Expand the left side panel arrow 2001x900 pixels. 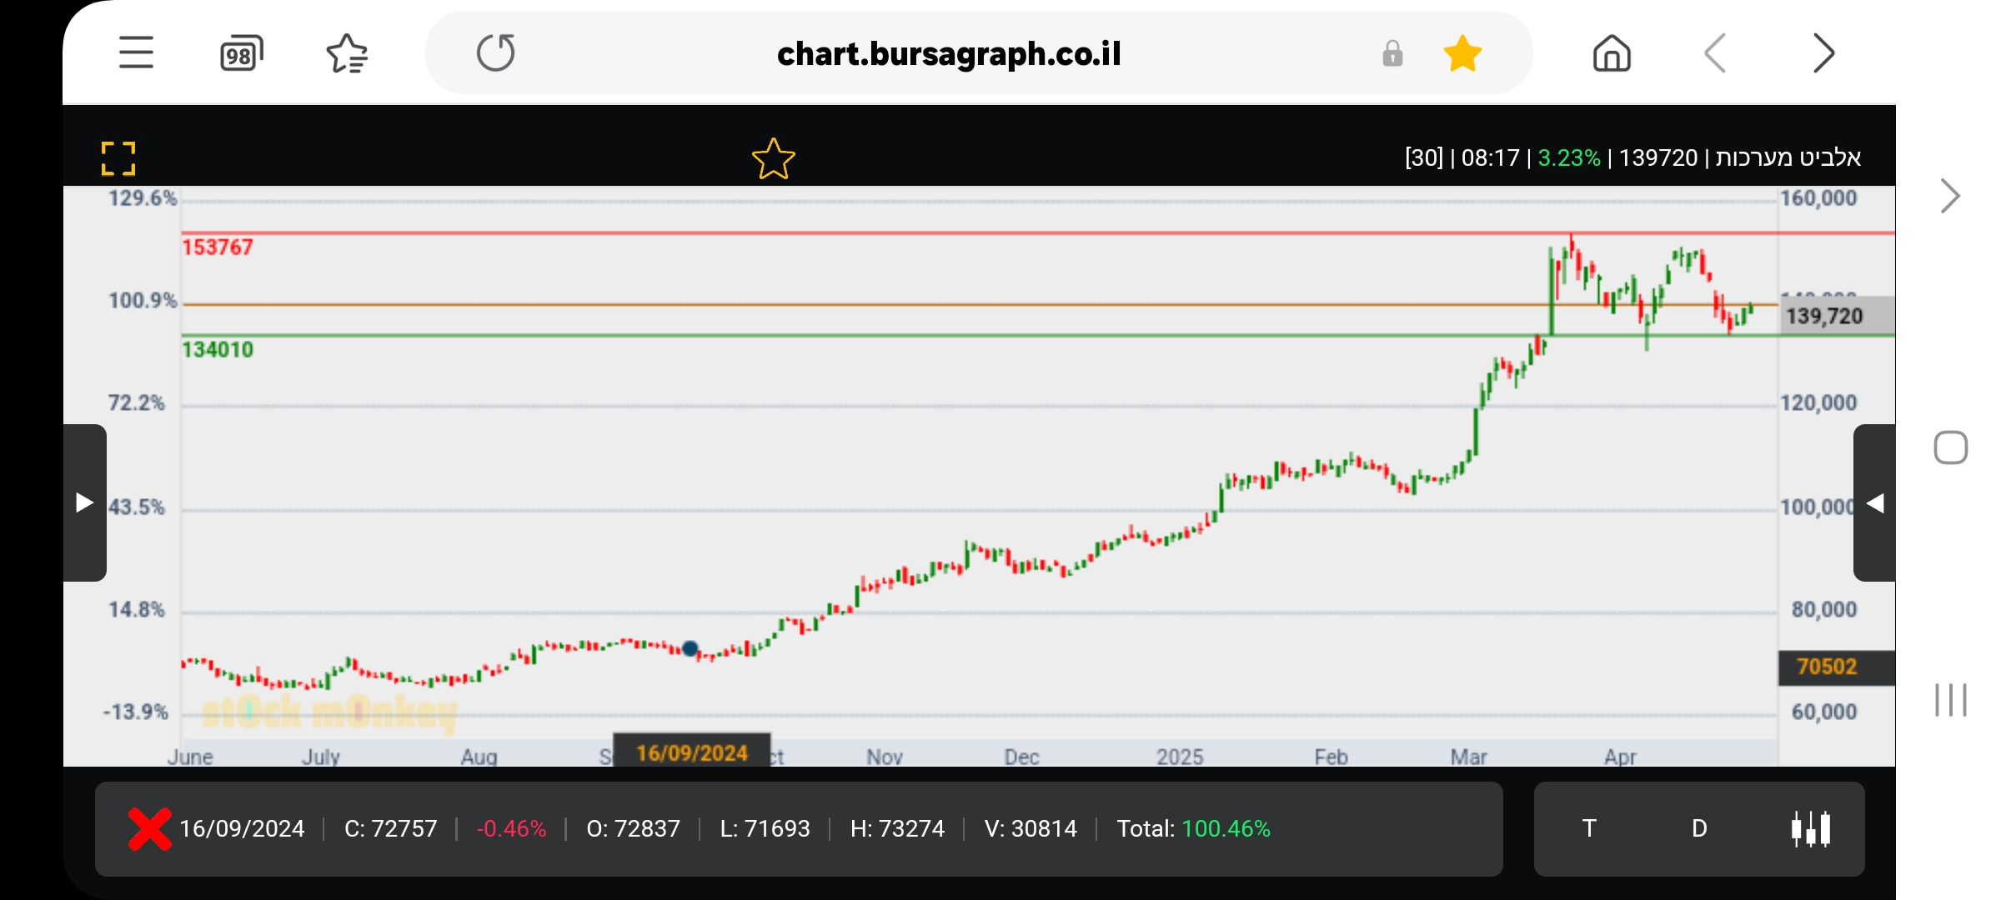coord(84,502)
